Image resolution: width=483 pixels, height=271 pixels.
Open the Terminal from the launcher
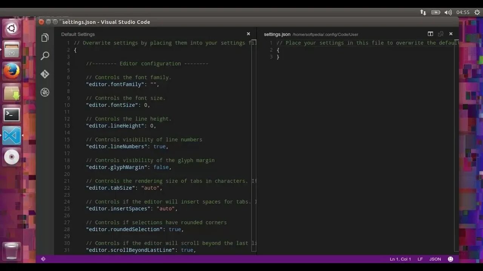tap(12, 114)
